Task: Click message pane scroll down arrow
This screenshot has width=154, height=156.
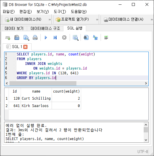Action: coord(146,140)
